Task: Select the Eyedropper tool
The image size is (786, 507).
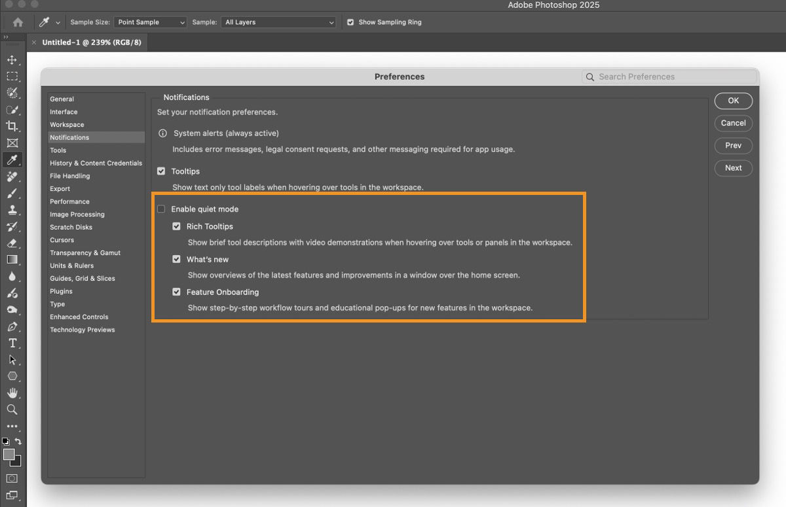Action: coord(12,160)
